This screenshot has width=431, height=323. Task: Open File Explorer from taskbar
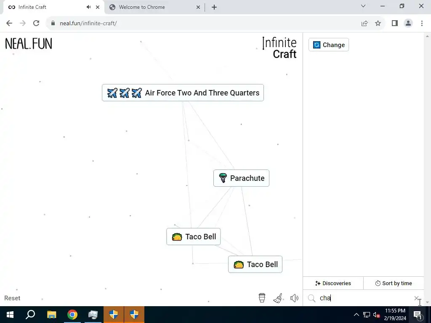click(x=51, y=315)
